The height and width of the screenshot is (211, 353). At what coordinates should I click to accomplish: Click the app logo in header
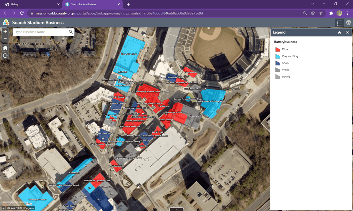6,23
